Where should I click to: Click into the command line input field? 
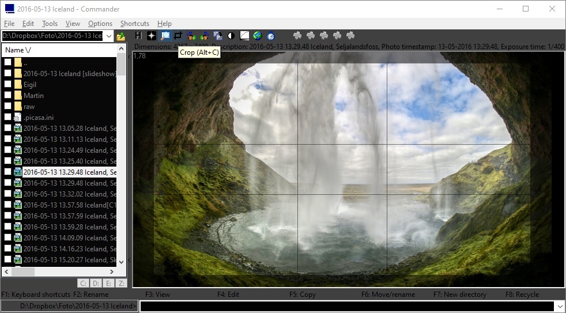347,306
